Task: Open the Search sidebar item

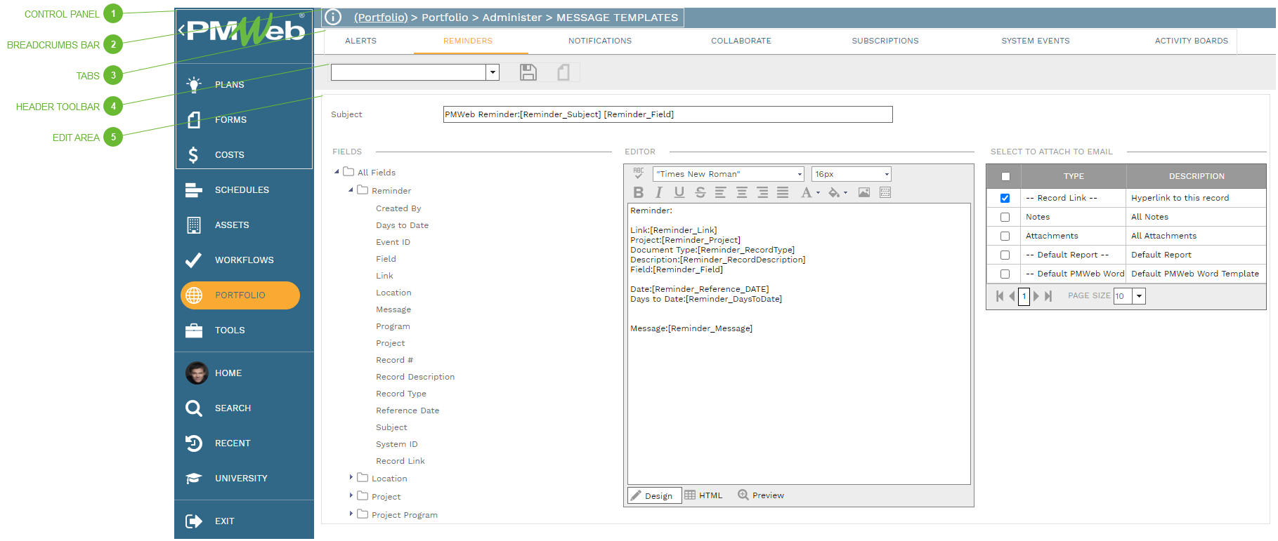Action: (x=233, y=408)
